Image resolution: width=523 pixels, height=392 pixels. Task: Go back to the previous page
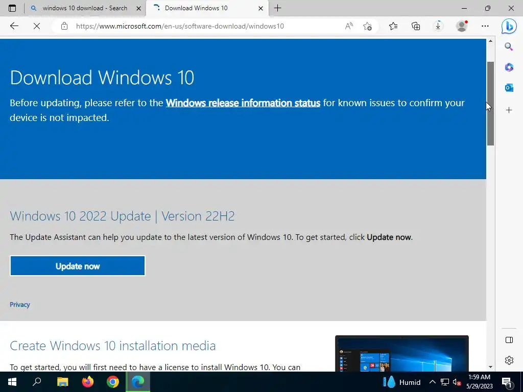tap(14, 26)
